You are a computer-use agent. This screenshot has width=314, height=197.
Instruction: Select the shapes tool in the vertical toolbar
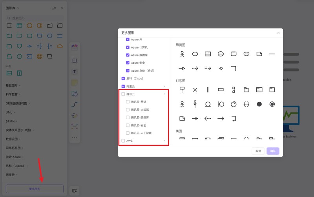(x=75, y=94)
